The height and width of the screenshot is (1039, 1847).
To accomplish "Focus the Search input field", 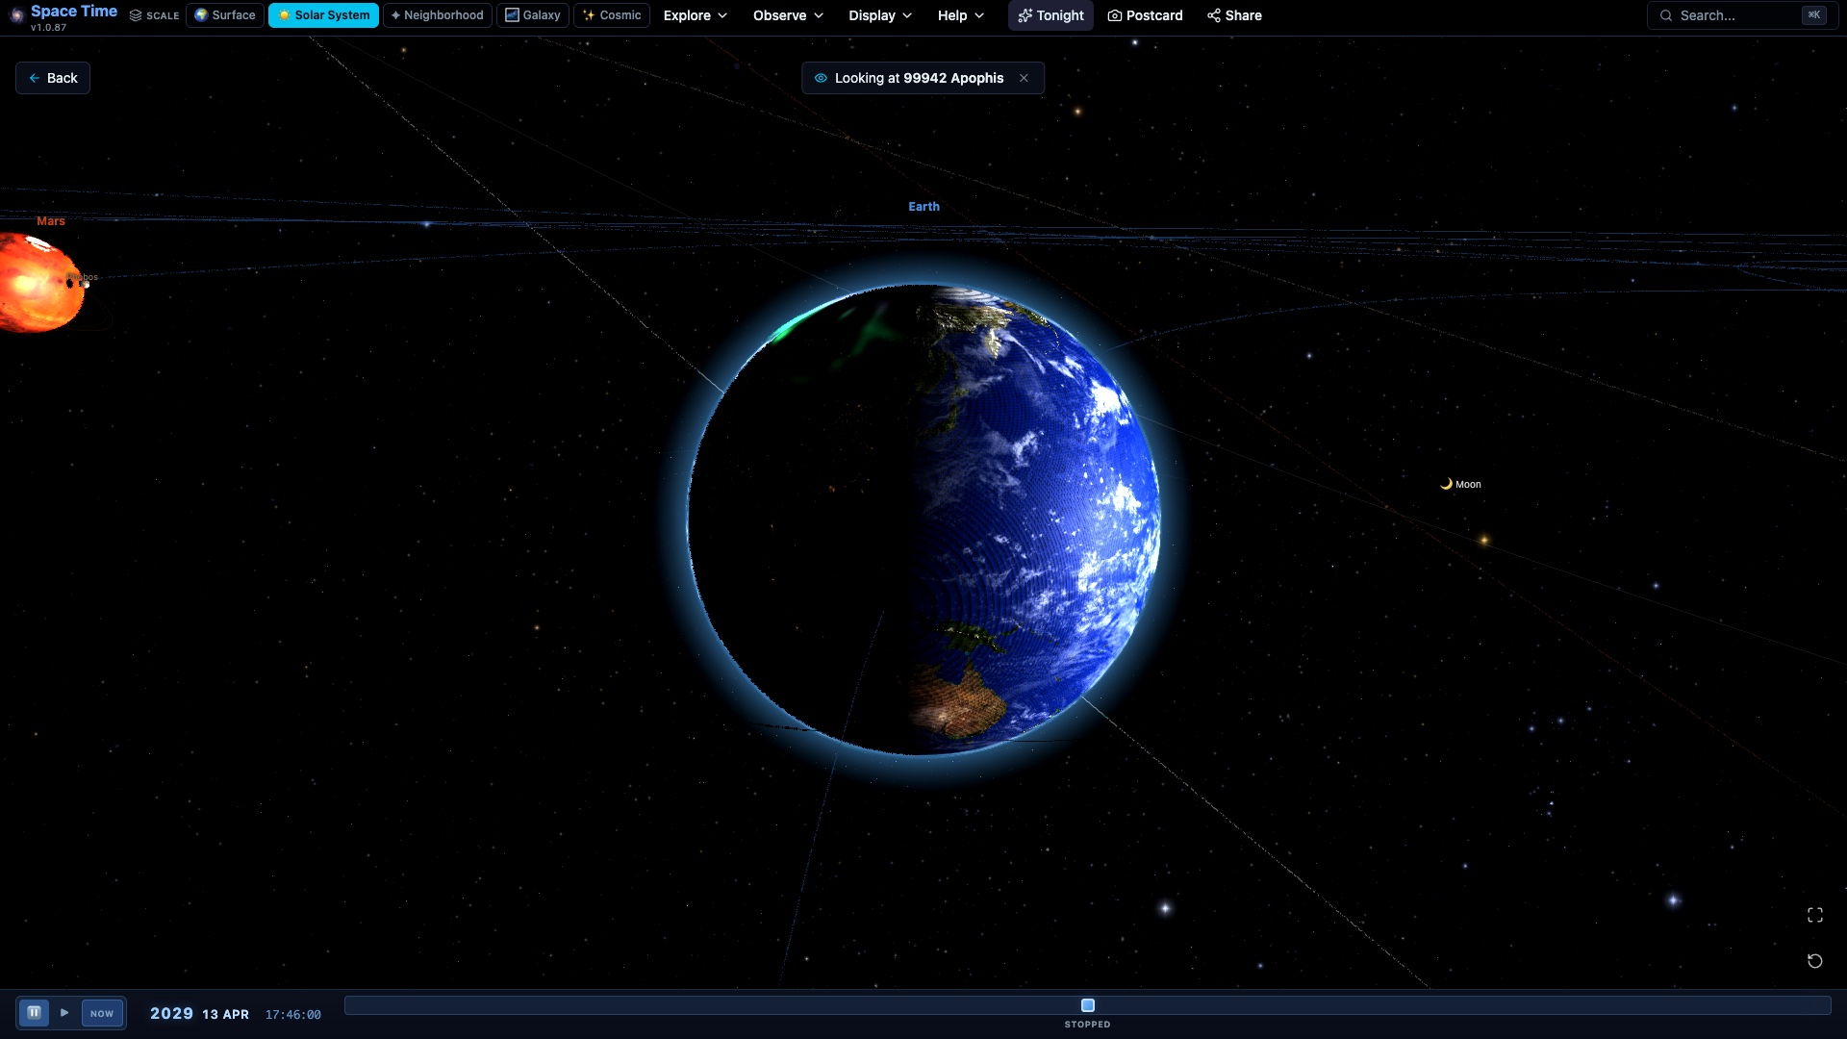I will coord(1742,15).
